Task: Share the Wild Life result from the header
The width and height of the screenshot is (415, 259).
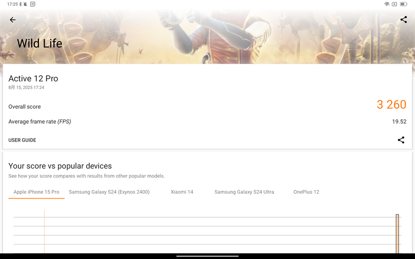Action: 404,20
